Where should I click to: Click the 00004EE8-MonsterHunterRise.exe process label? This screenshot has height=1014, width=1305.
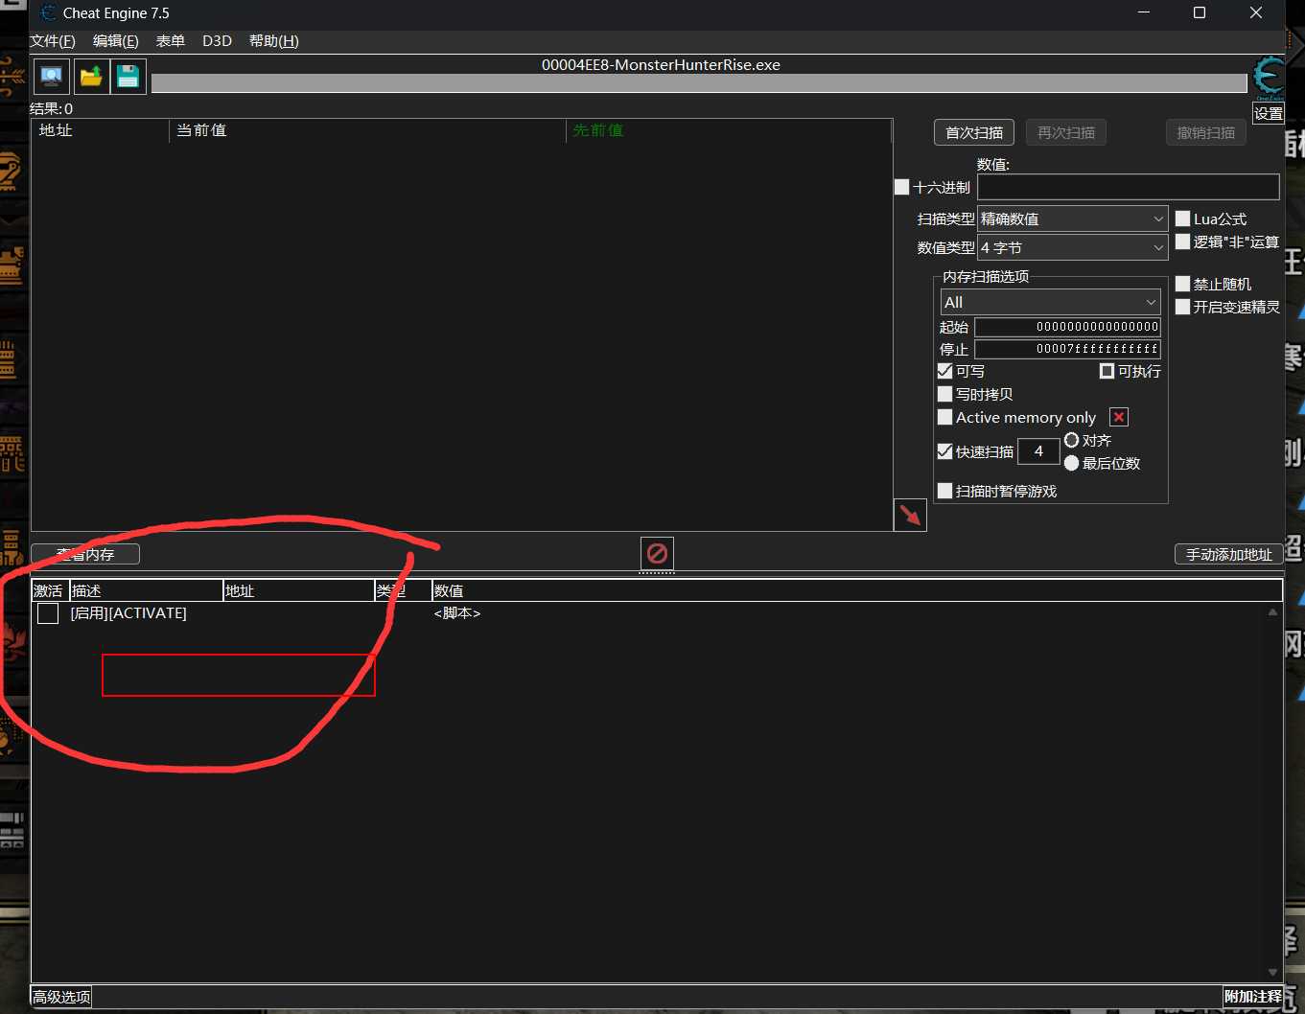[661, 65]
